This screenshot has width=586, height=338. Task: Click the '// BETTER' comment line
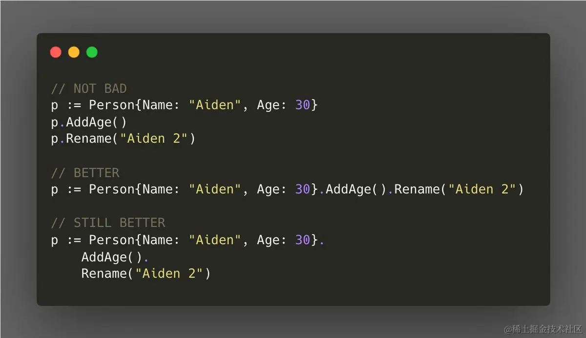point(85,172)
